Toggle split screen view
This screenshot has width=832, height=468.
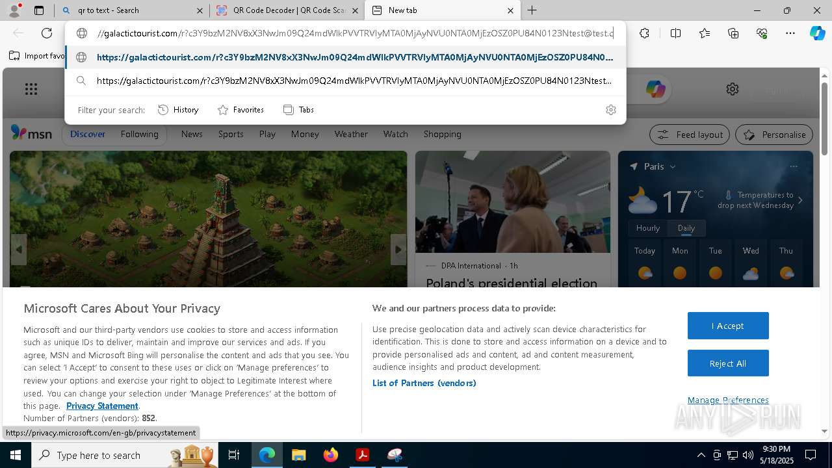[675, 33]
